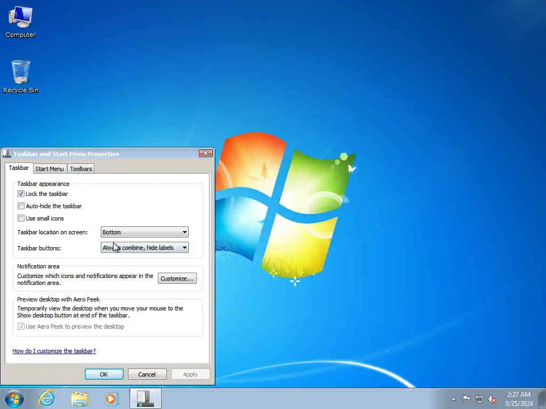Enable Auto-hide the taskbar

[21, 206]
